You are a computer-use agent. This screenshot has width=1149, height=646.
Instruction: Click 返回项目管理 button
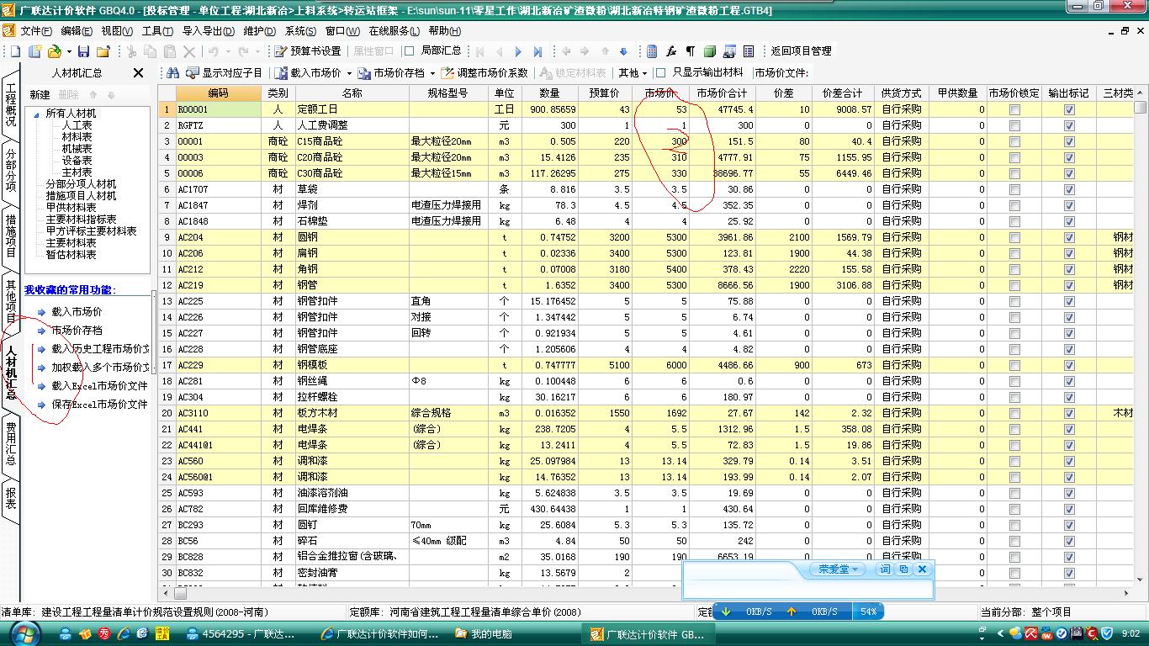[x=801, y=51]
